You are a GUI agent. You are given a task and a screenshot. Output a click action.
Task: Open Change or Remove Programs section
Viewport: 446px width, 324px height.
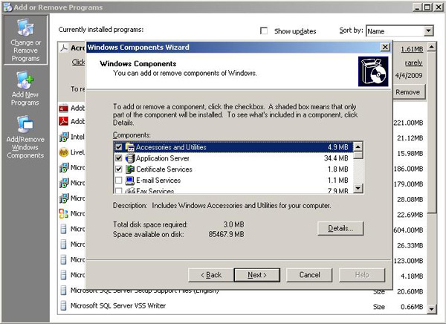tap(25, 40)
